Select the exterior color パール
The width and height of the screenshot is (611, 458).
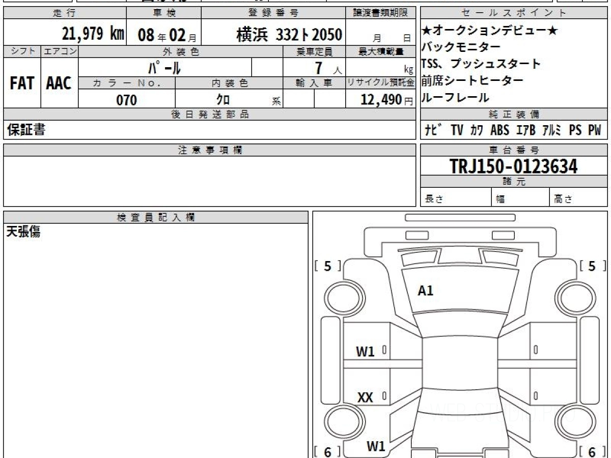164,67
